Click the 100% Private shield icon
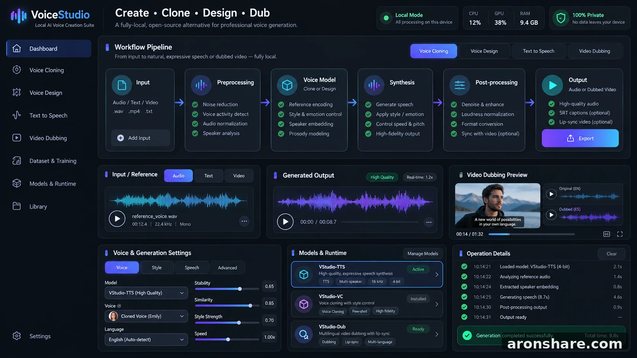This screenshot has width=637, height=358. click(x=561, y=18)
